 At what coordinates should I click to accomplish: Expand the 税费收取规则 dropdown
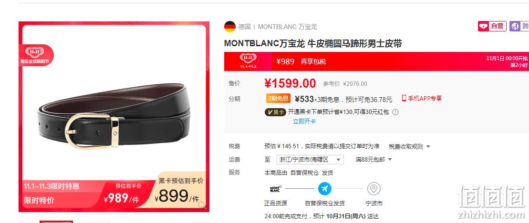(410, 147)
